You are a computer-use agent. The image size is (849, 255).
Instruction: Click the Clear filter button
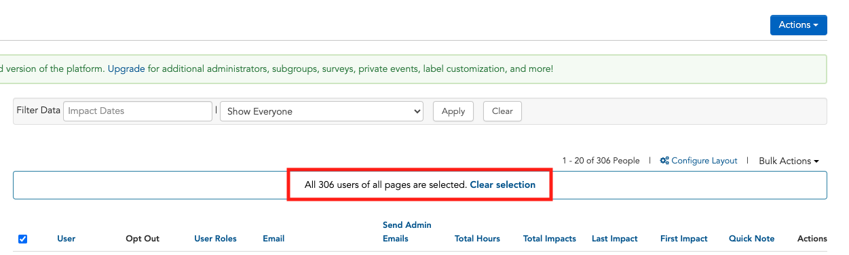click(x=502, y=111)
